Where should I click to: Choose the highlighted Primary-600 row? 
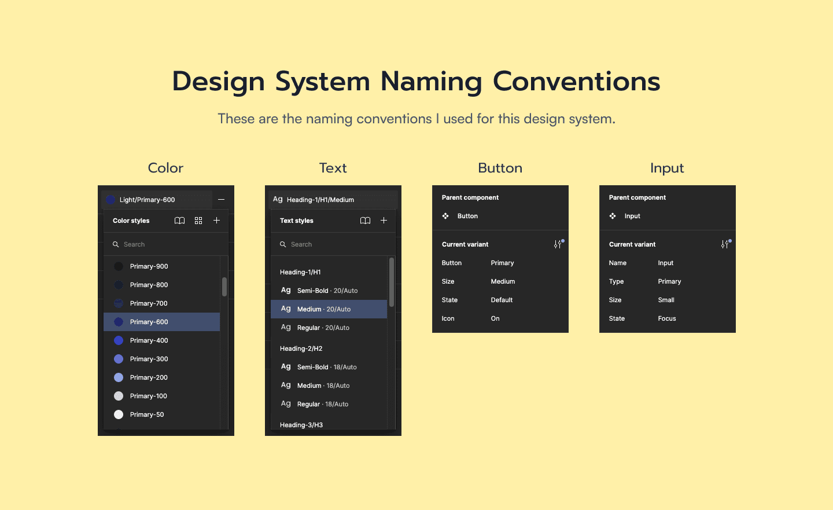click(x=162, y=322)
